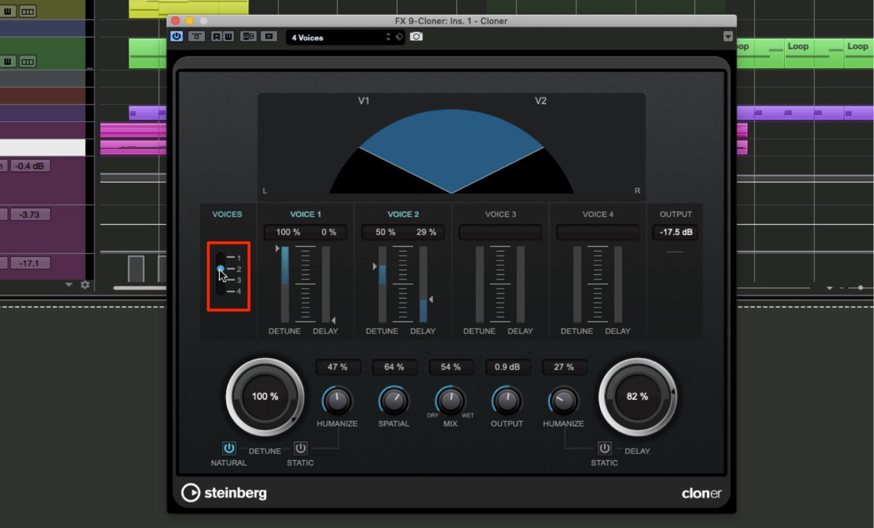Open the '4 Voices' preset dropdown

[x=335, y=38]
